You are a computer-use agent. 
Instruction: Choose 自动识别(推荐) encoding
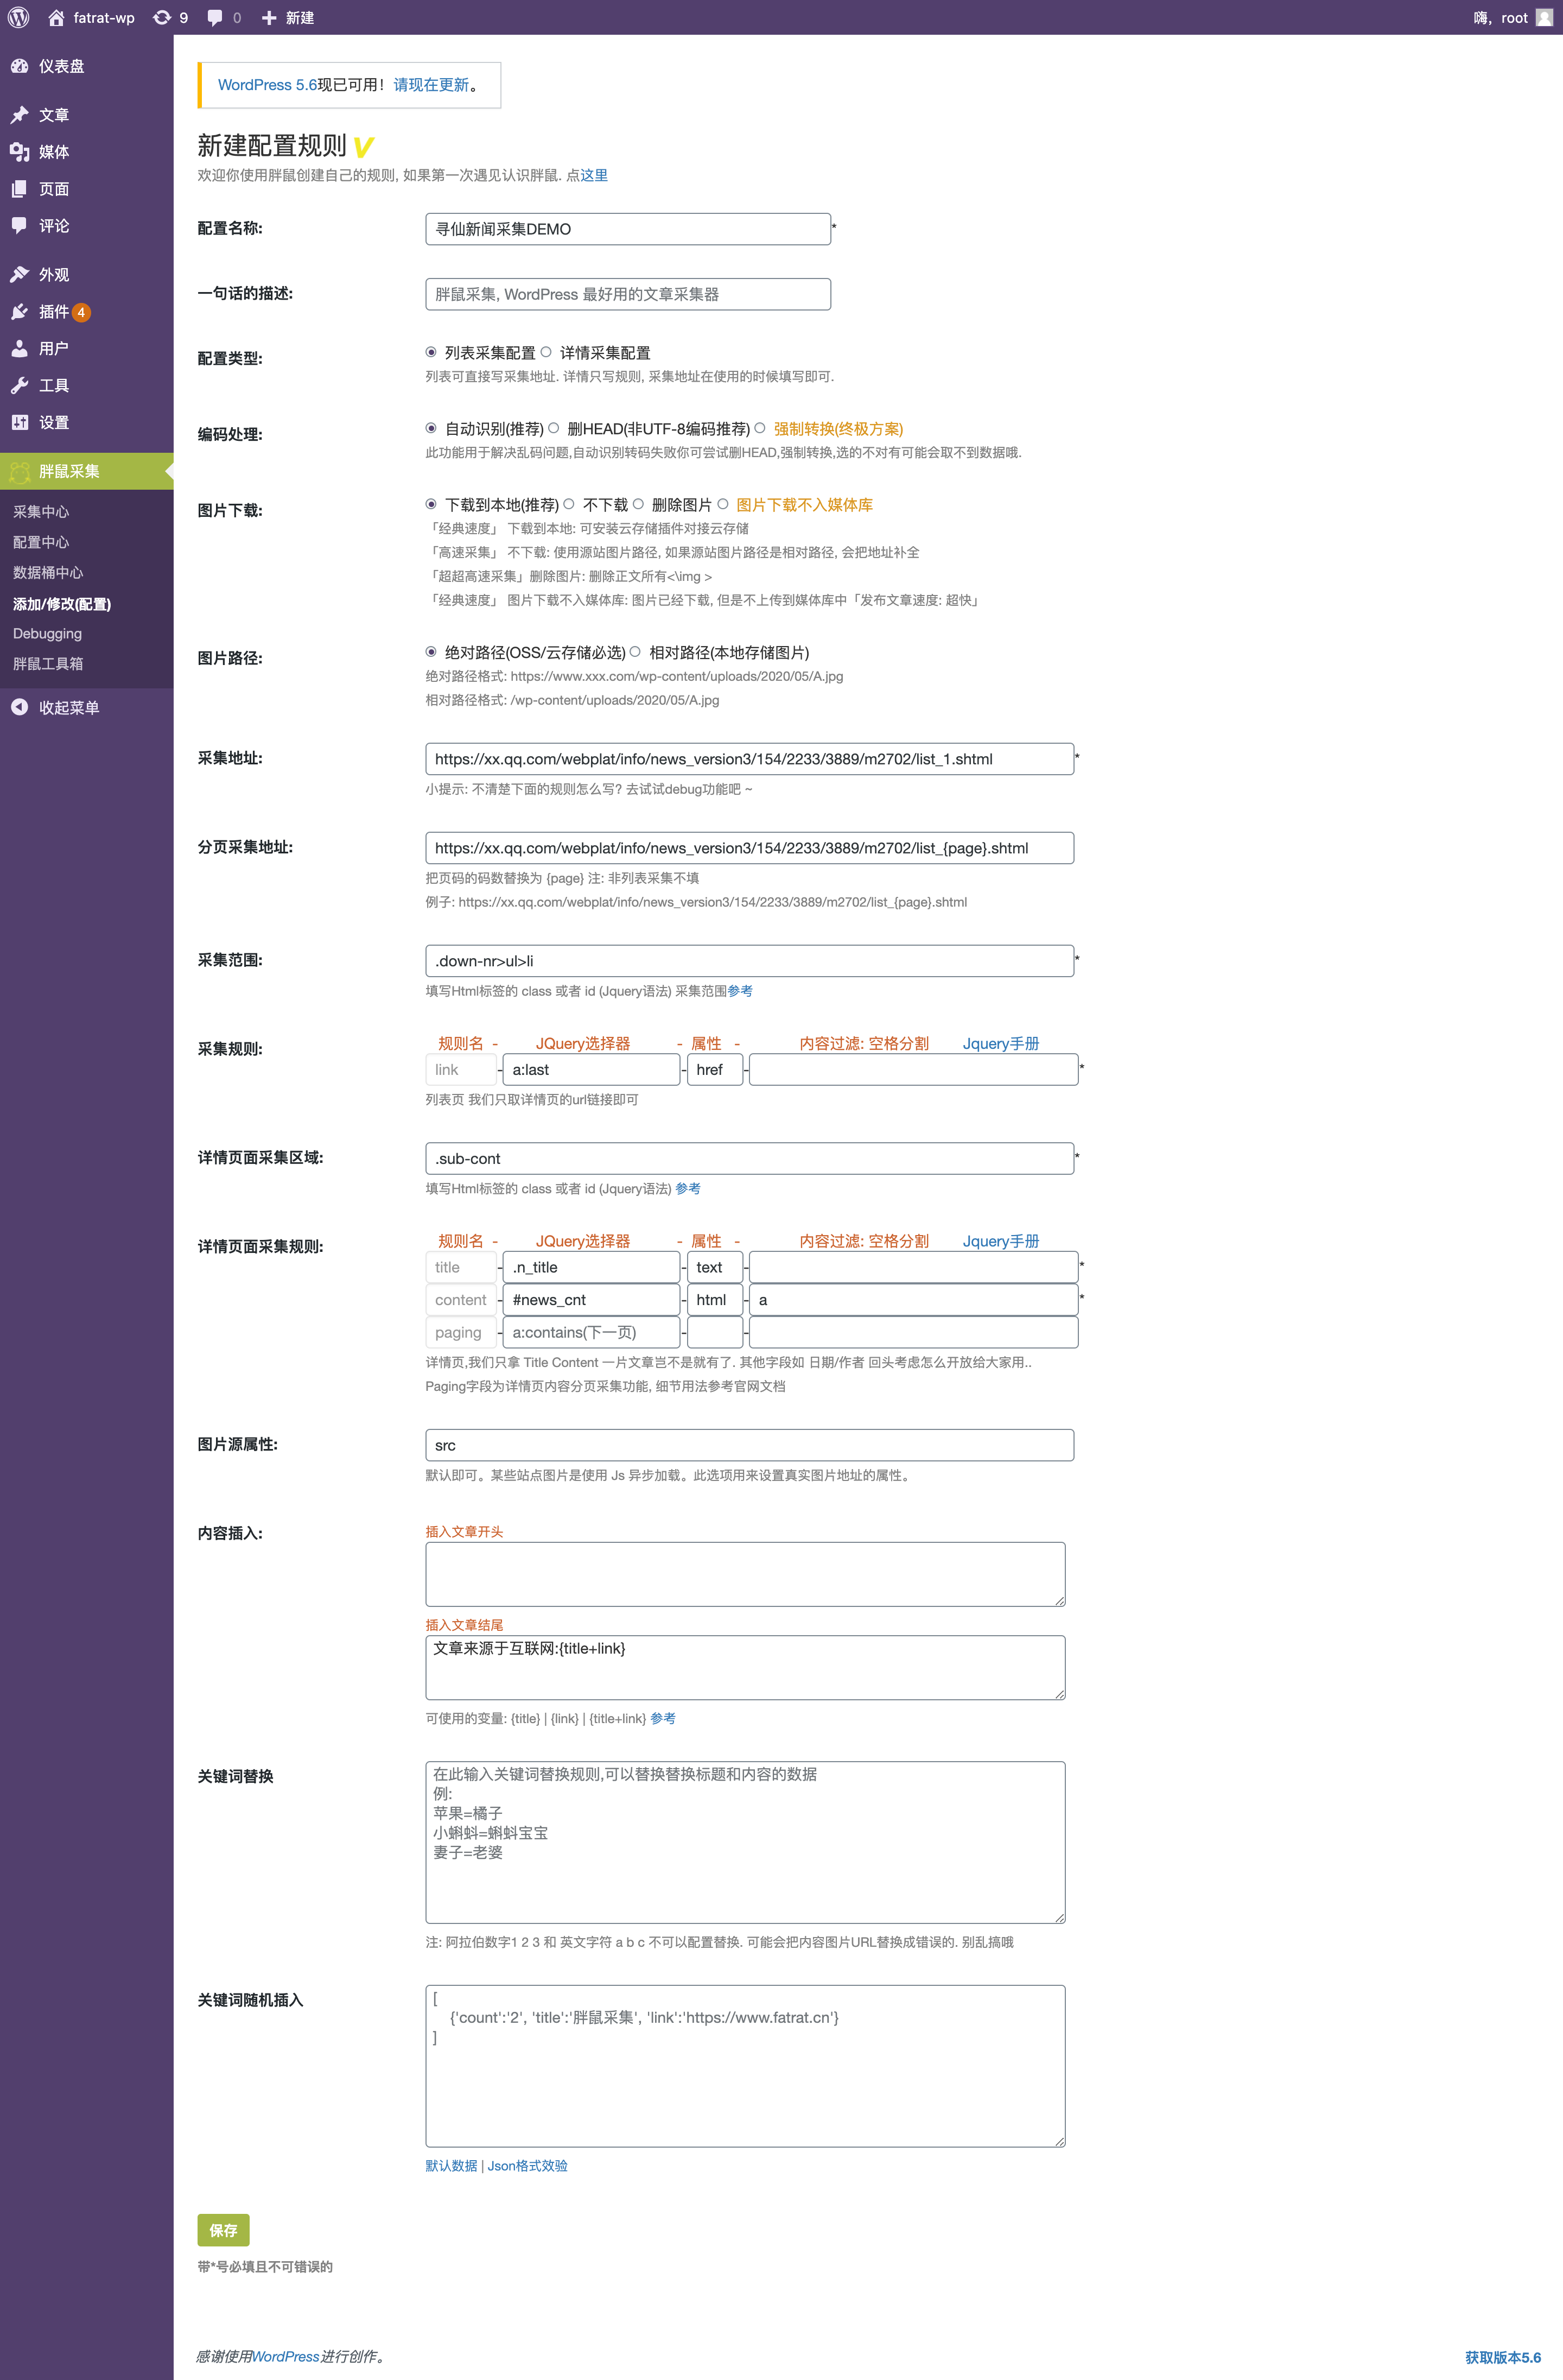[x=431, y=428]
